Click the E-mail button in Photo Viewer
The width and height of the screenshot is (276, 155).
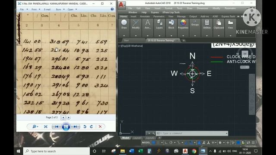coord(47,9)
